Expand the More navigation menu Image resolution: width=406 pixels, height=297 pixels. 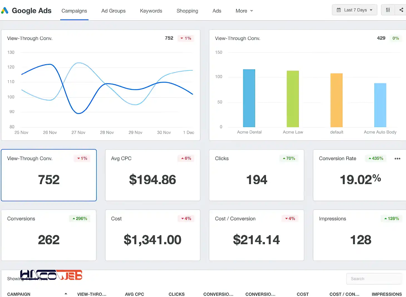click(x=244, y=11)
